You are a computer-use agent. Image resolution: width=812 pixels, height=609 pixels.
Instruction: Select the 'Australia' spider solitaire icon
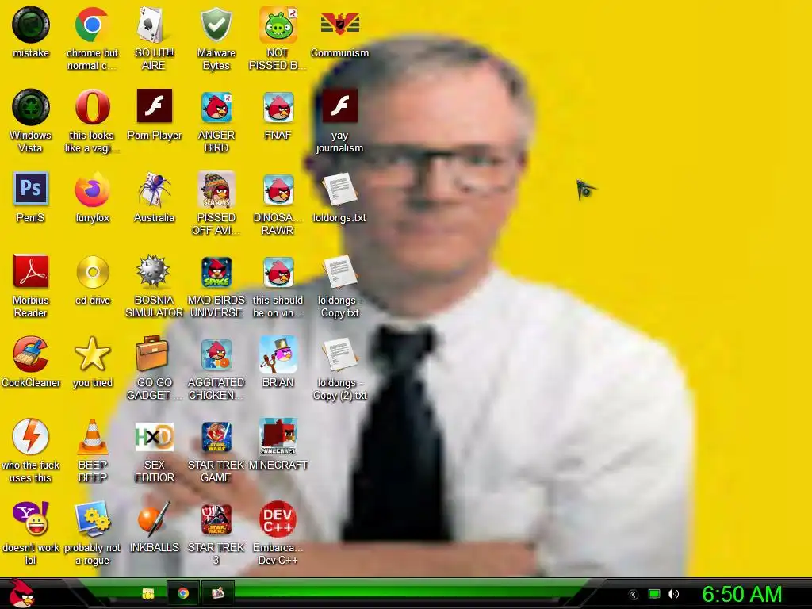pos(154,190)
